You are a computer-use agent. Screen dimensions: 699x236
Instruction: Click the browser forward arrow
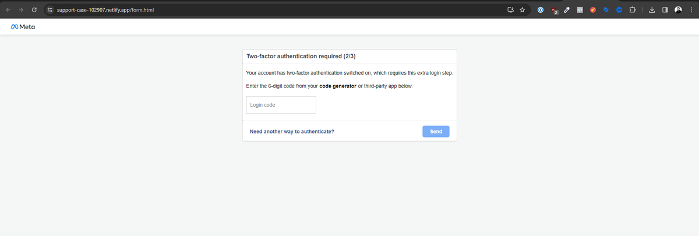pos(21,10)
